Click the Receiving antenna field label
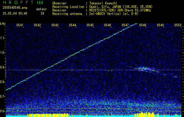The width and height of the screenshot is (184, 117). 67,14
